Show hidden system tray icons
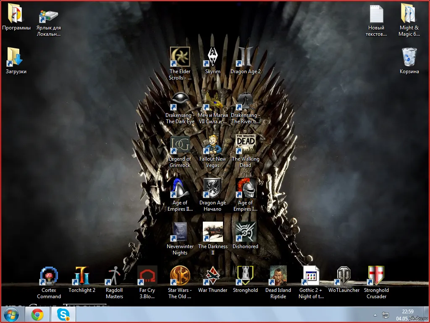This screenshot has width=430, height=323. [375, 315]
